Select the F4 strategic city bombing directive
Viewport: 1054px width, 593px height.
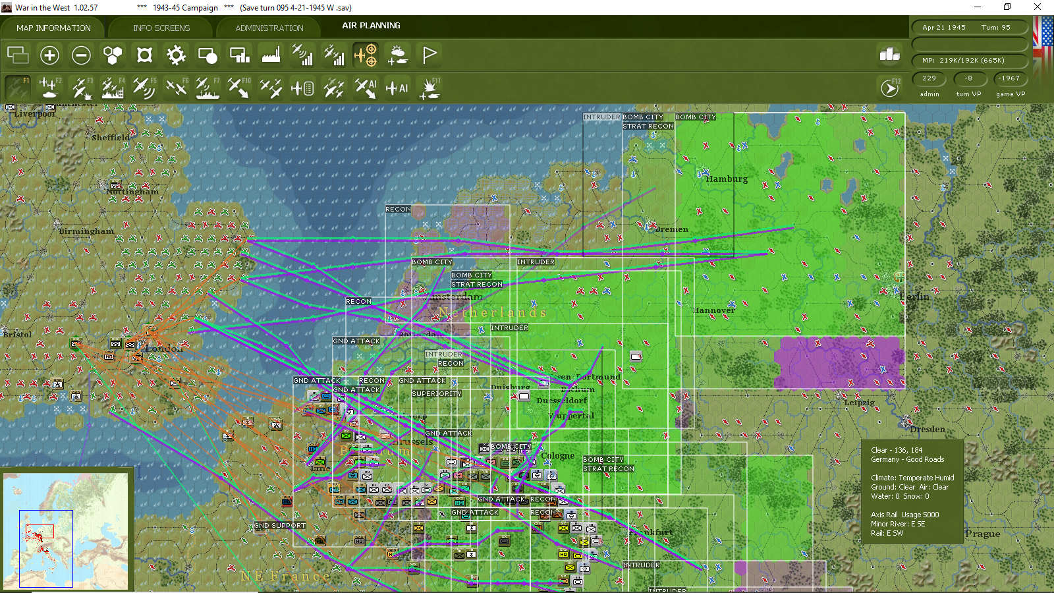click(113, 88)
